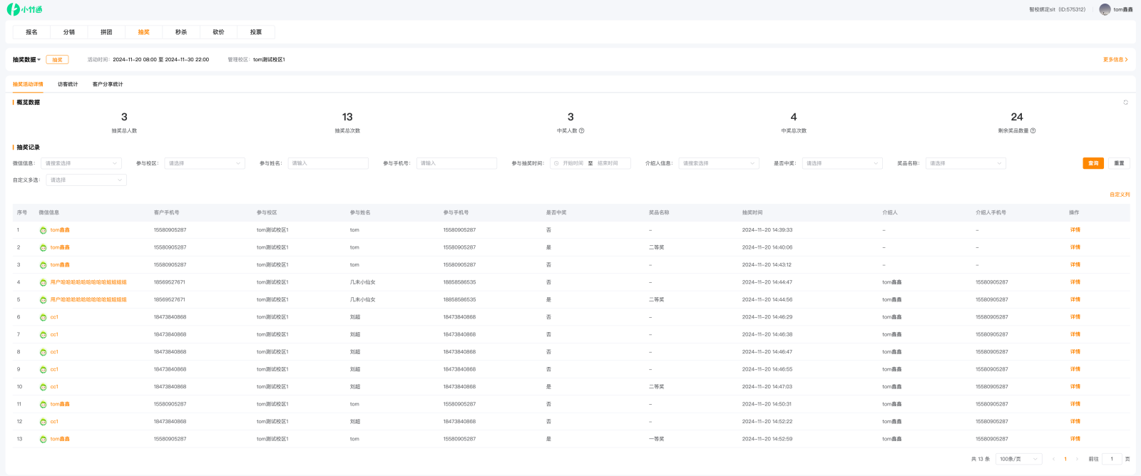Screen dimensions: 1141x476
Task: Open the 奖品名称 dropdown
Action: pos(966,163)
